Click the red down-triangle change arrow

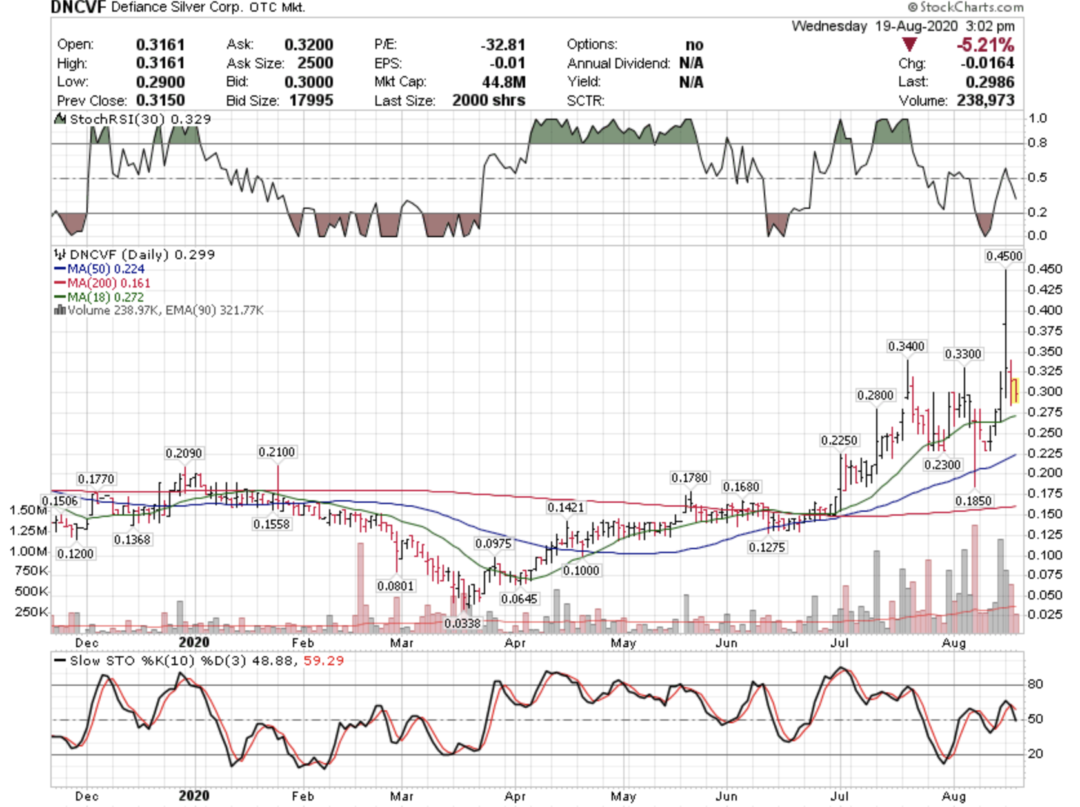(909, 45)
